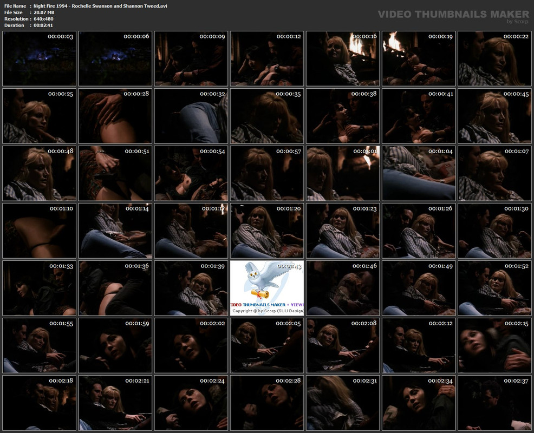Select the frame timestamped 00:00:19

click(x=419, y=58)
